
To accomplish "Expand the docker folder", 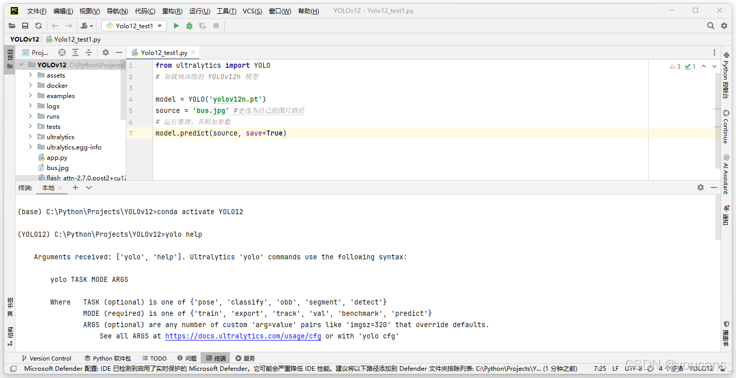I will tap(30, 85).
